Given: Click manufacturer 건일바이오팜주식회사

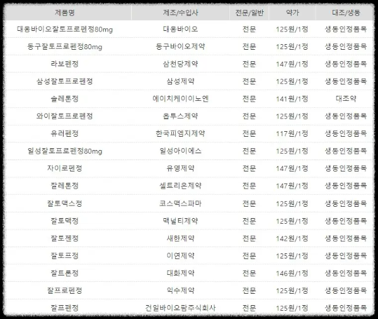Looking at the screenshot, I should click(x=181, y=308).
